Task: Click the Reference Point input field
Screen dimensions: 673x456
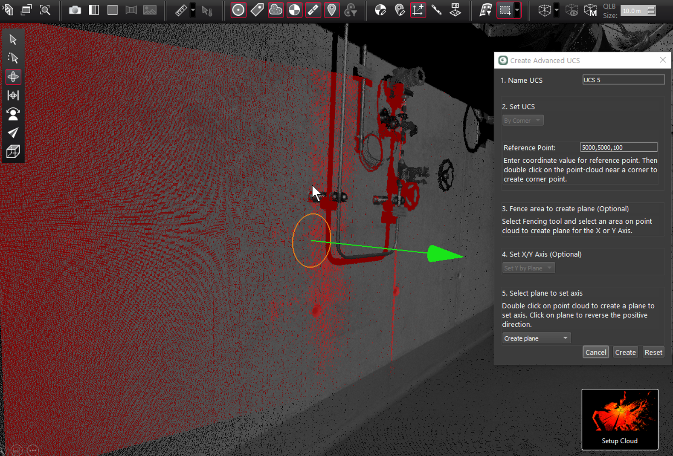Action: tap(618, 147)
